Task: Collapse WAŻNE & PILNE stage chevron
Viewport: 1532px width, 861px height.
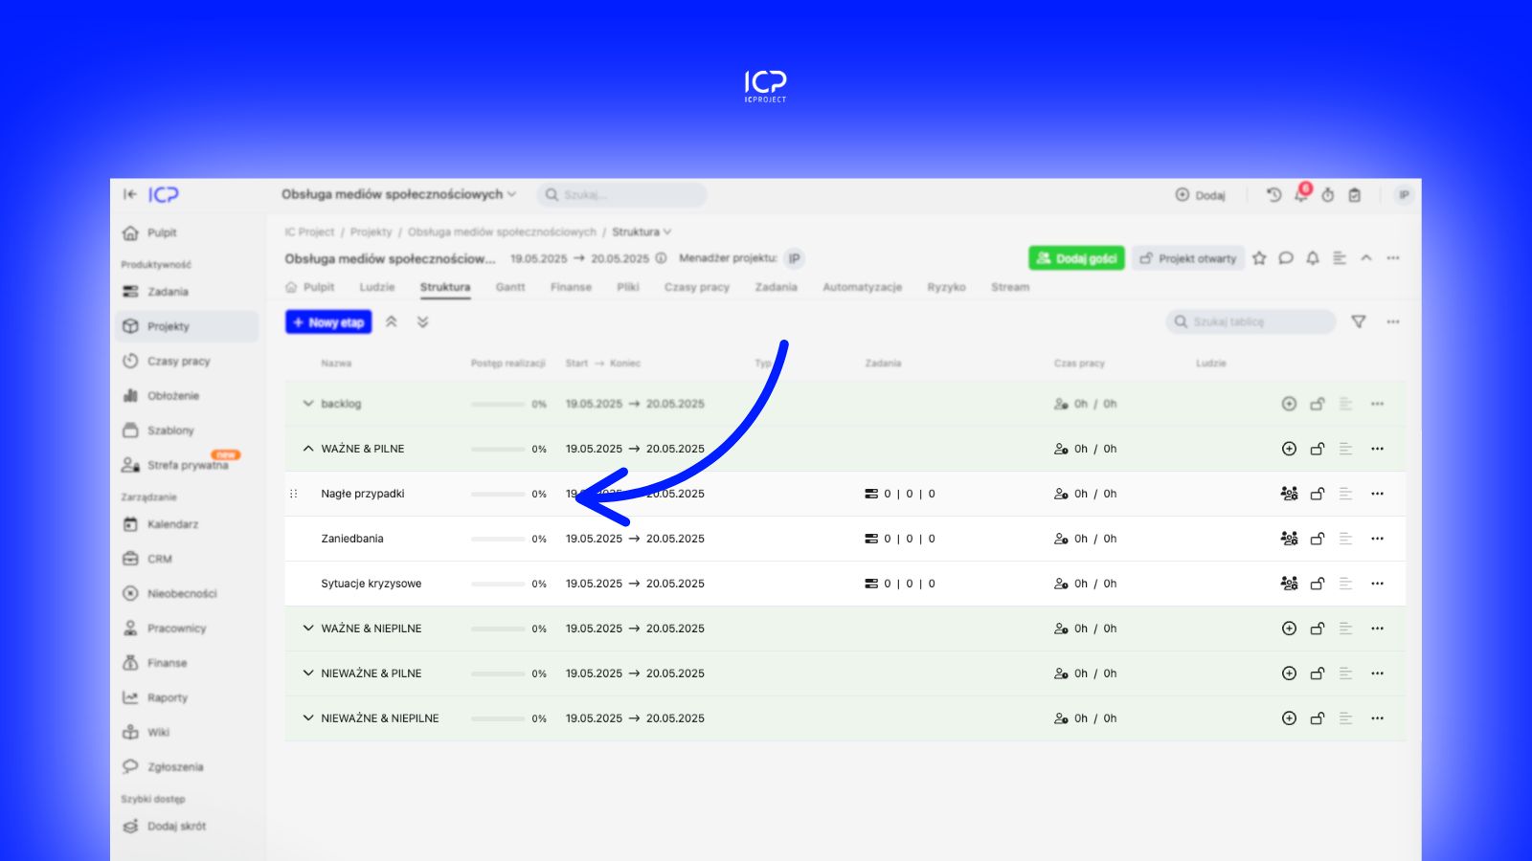Action: coord(308,449)
